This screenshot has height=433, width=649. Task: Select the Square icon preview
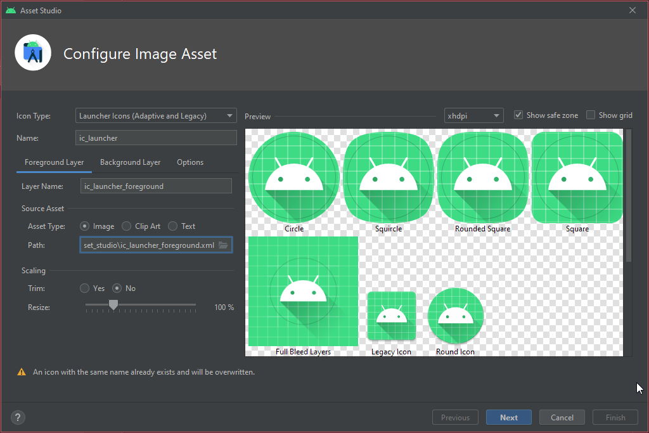pos(577,178)
